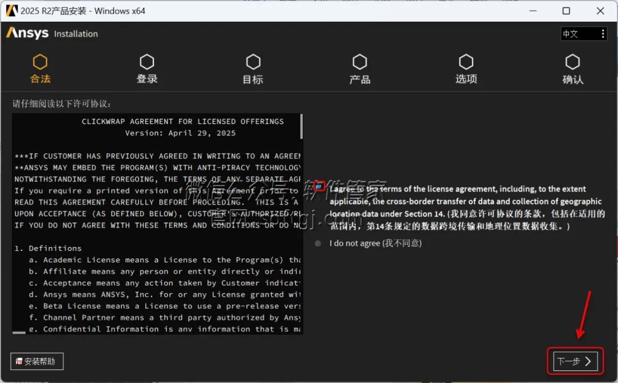The height and width of the screenshot is (383, 618).
Task: Click the 'IF YOU DO NOT AGREE WITH THESE TERMS' line
Action: [x=157, y=225]
